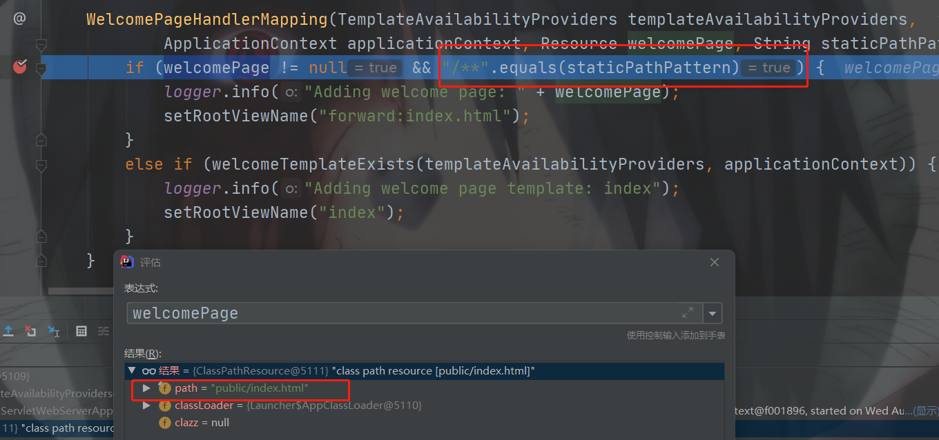
Task: Click the welcomeTemplateExists method call
Action: click(313, 164)
